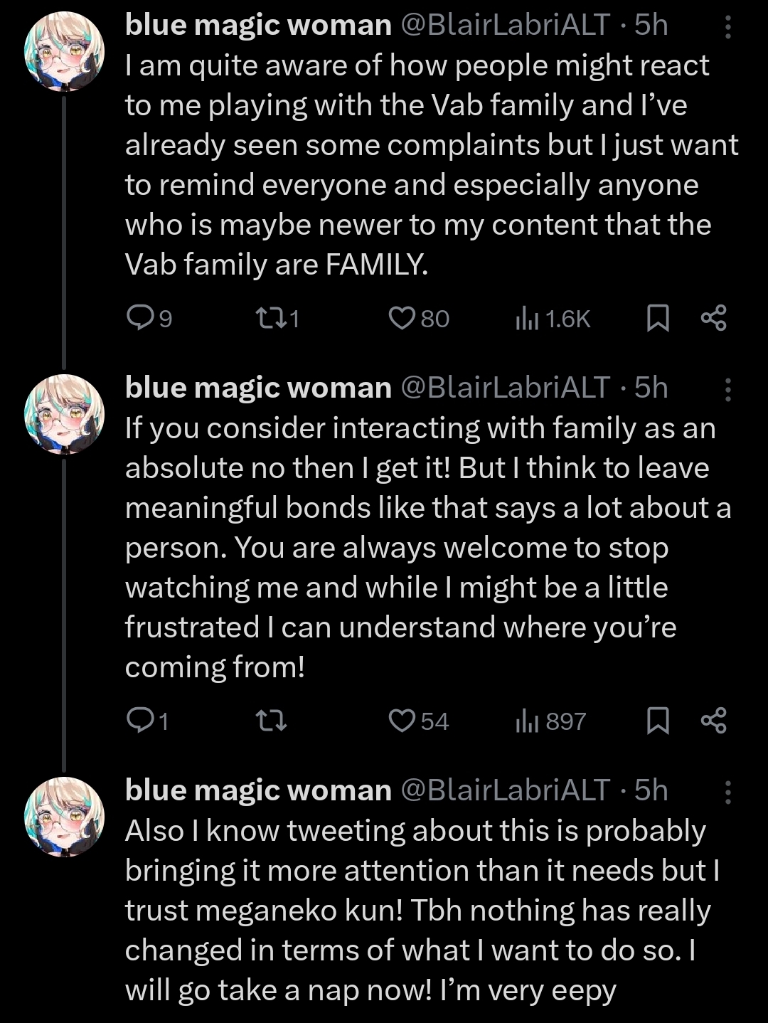Screen dimensions: 768x1023
Task: Click @BlairLabriALT handle on the second tweet
Action: [505, 388]
